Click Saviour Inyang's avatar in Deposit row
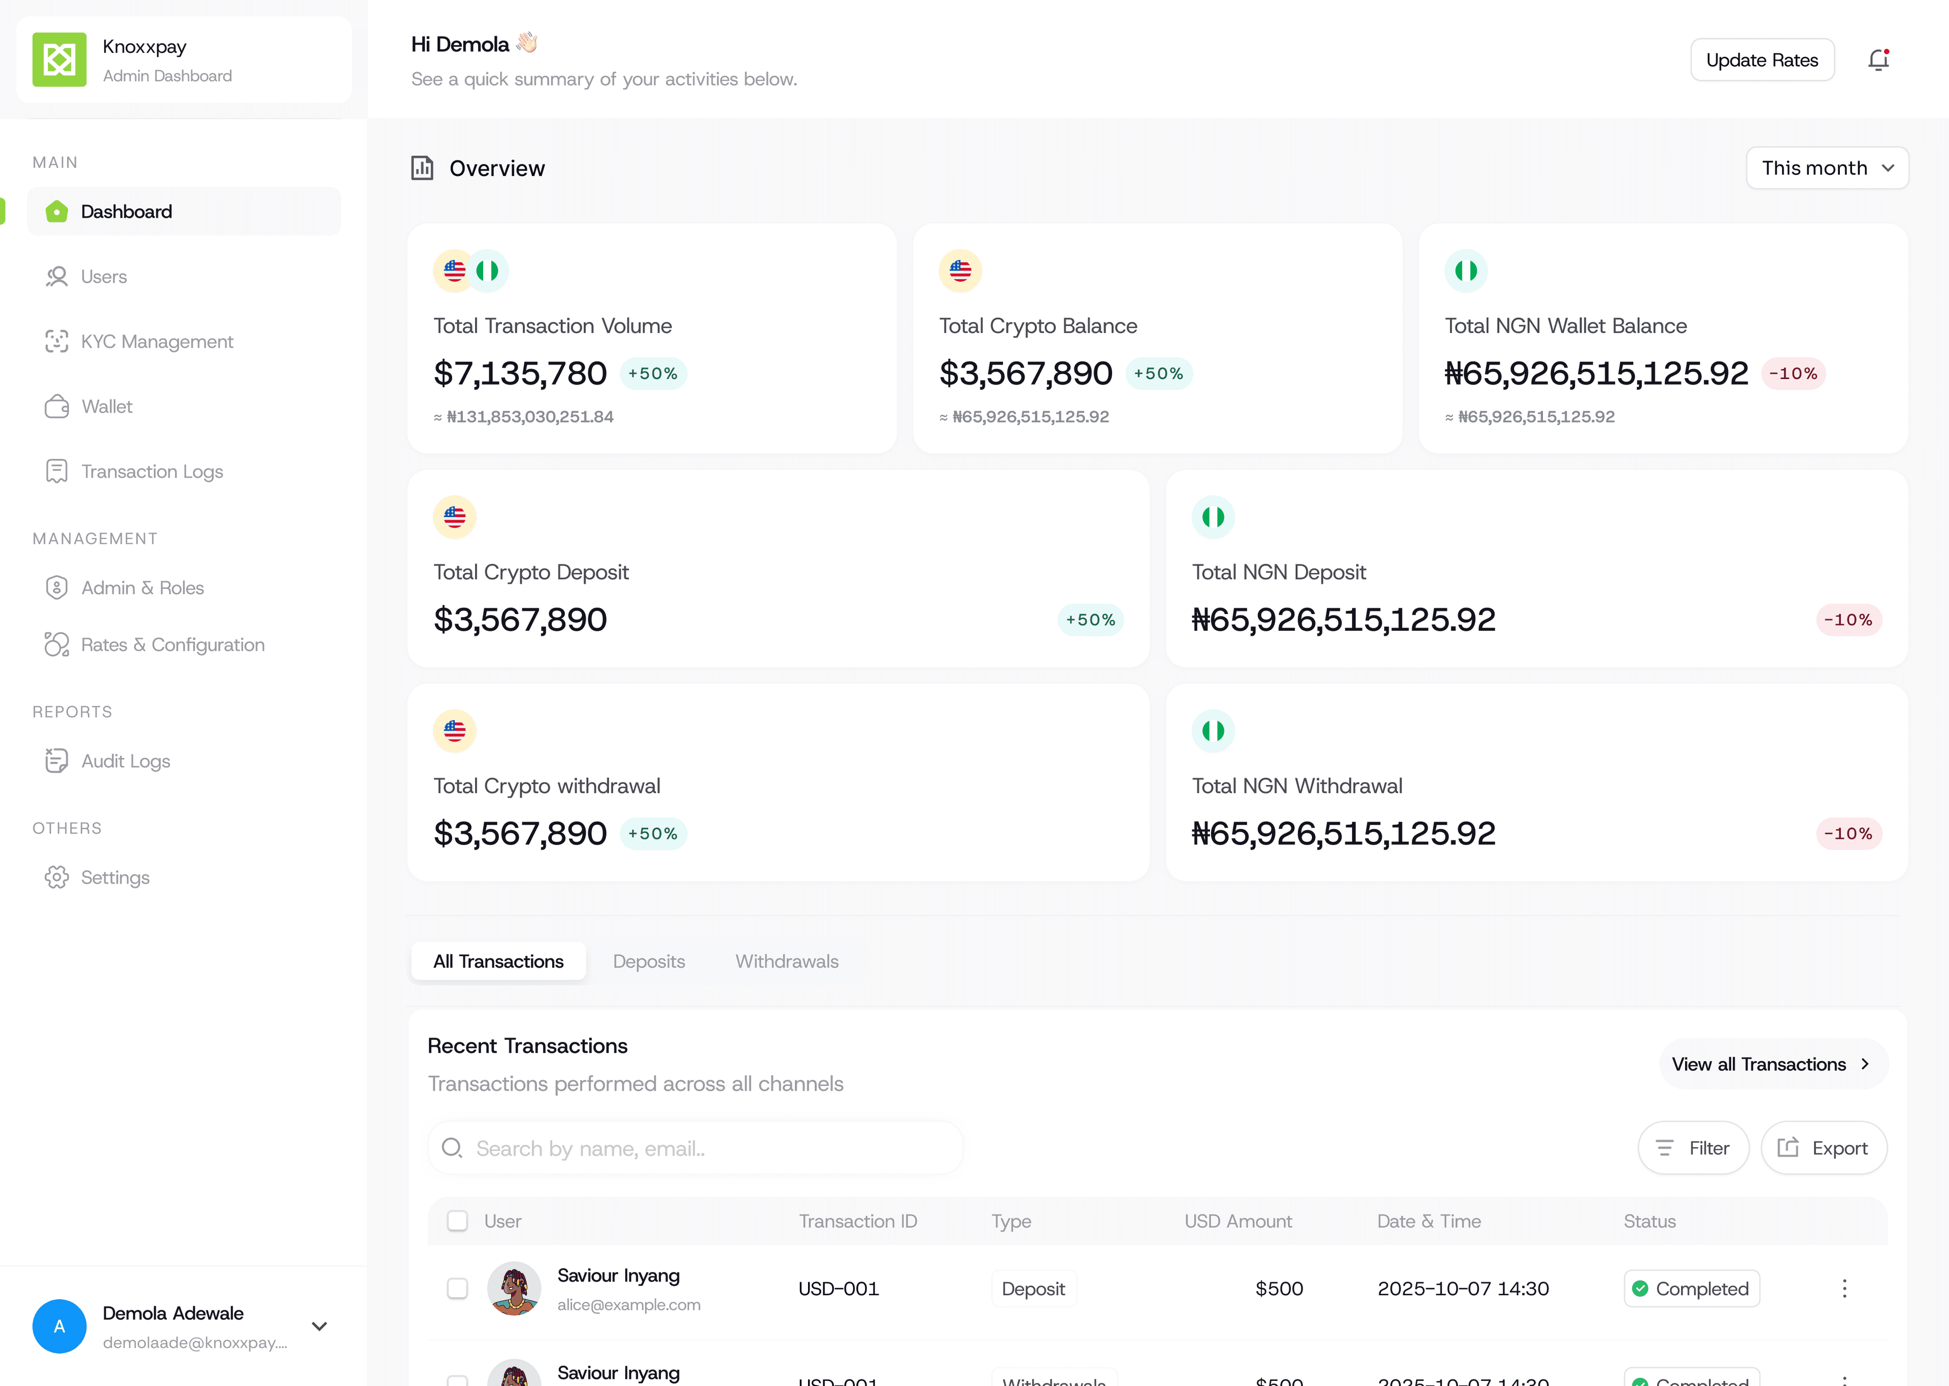The width and height of the screenshot is (1949, 1386). pos(514,1289)
